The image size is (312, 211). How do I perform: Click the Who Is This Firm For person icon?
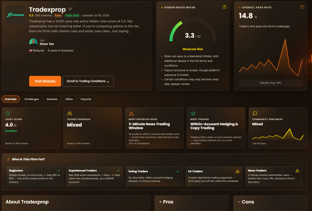[x=9, y=160]
